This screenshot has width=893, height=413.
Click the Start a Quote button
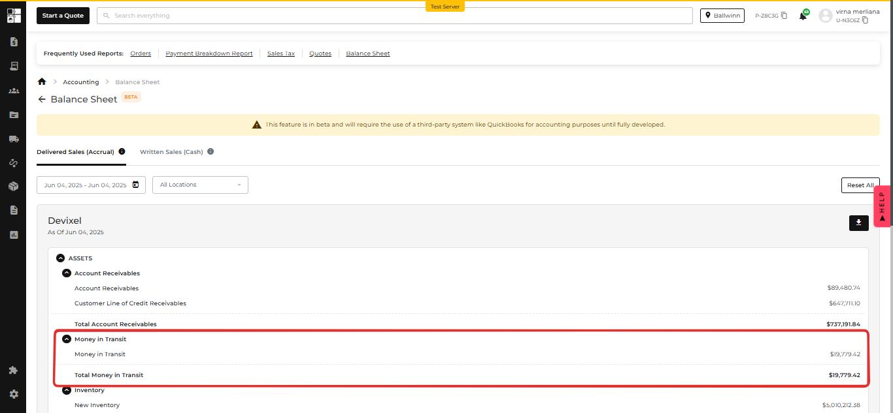pyautogui.click(x=63, y=16)
